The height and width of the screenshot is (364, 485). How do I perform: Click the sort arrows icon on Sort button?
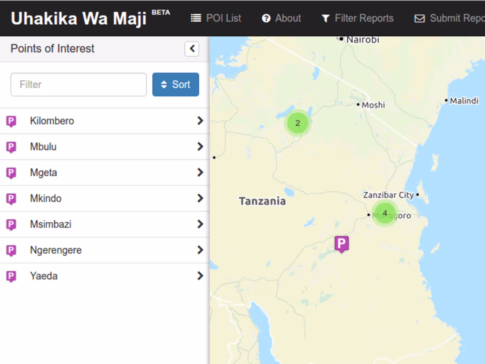[x=164, y=84]
